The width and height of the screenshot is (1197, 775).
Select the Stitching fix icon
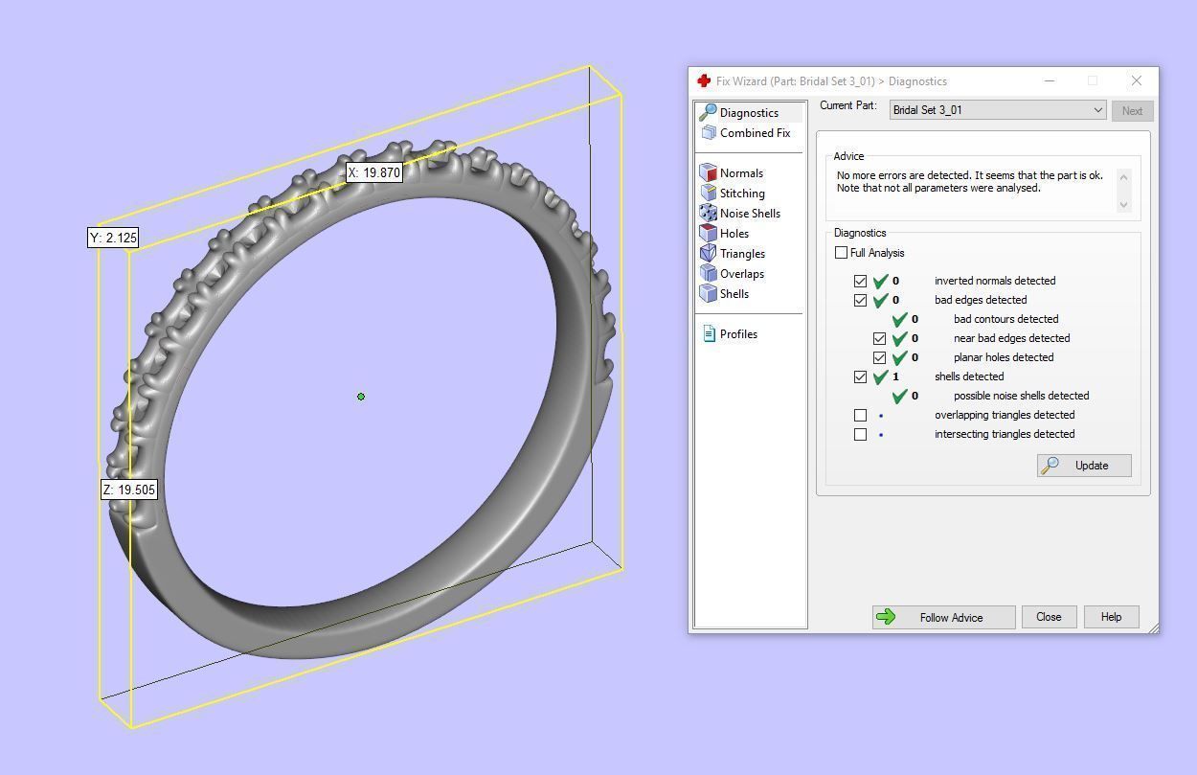tap(708, 193)
